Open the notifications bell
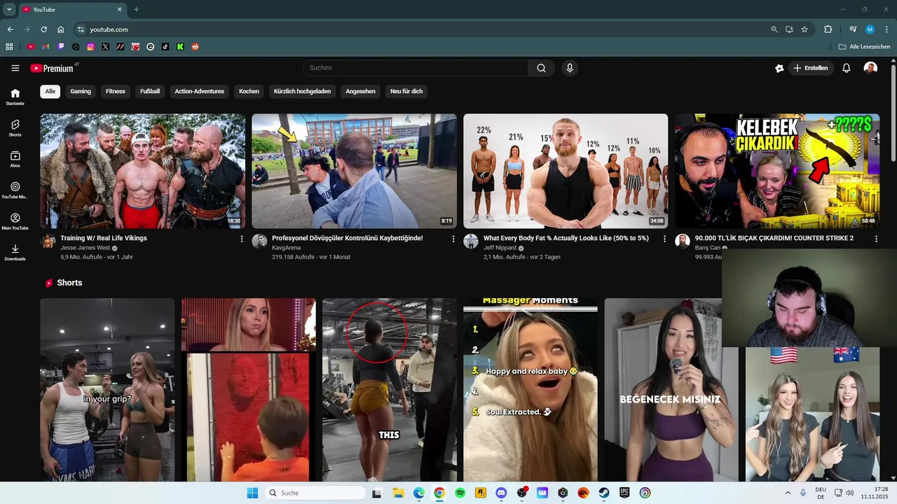Screen dimensions: 897x504 coord(846,68)
